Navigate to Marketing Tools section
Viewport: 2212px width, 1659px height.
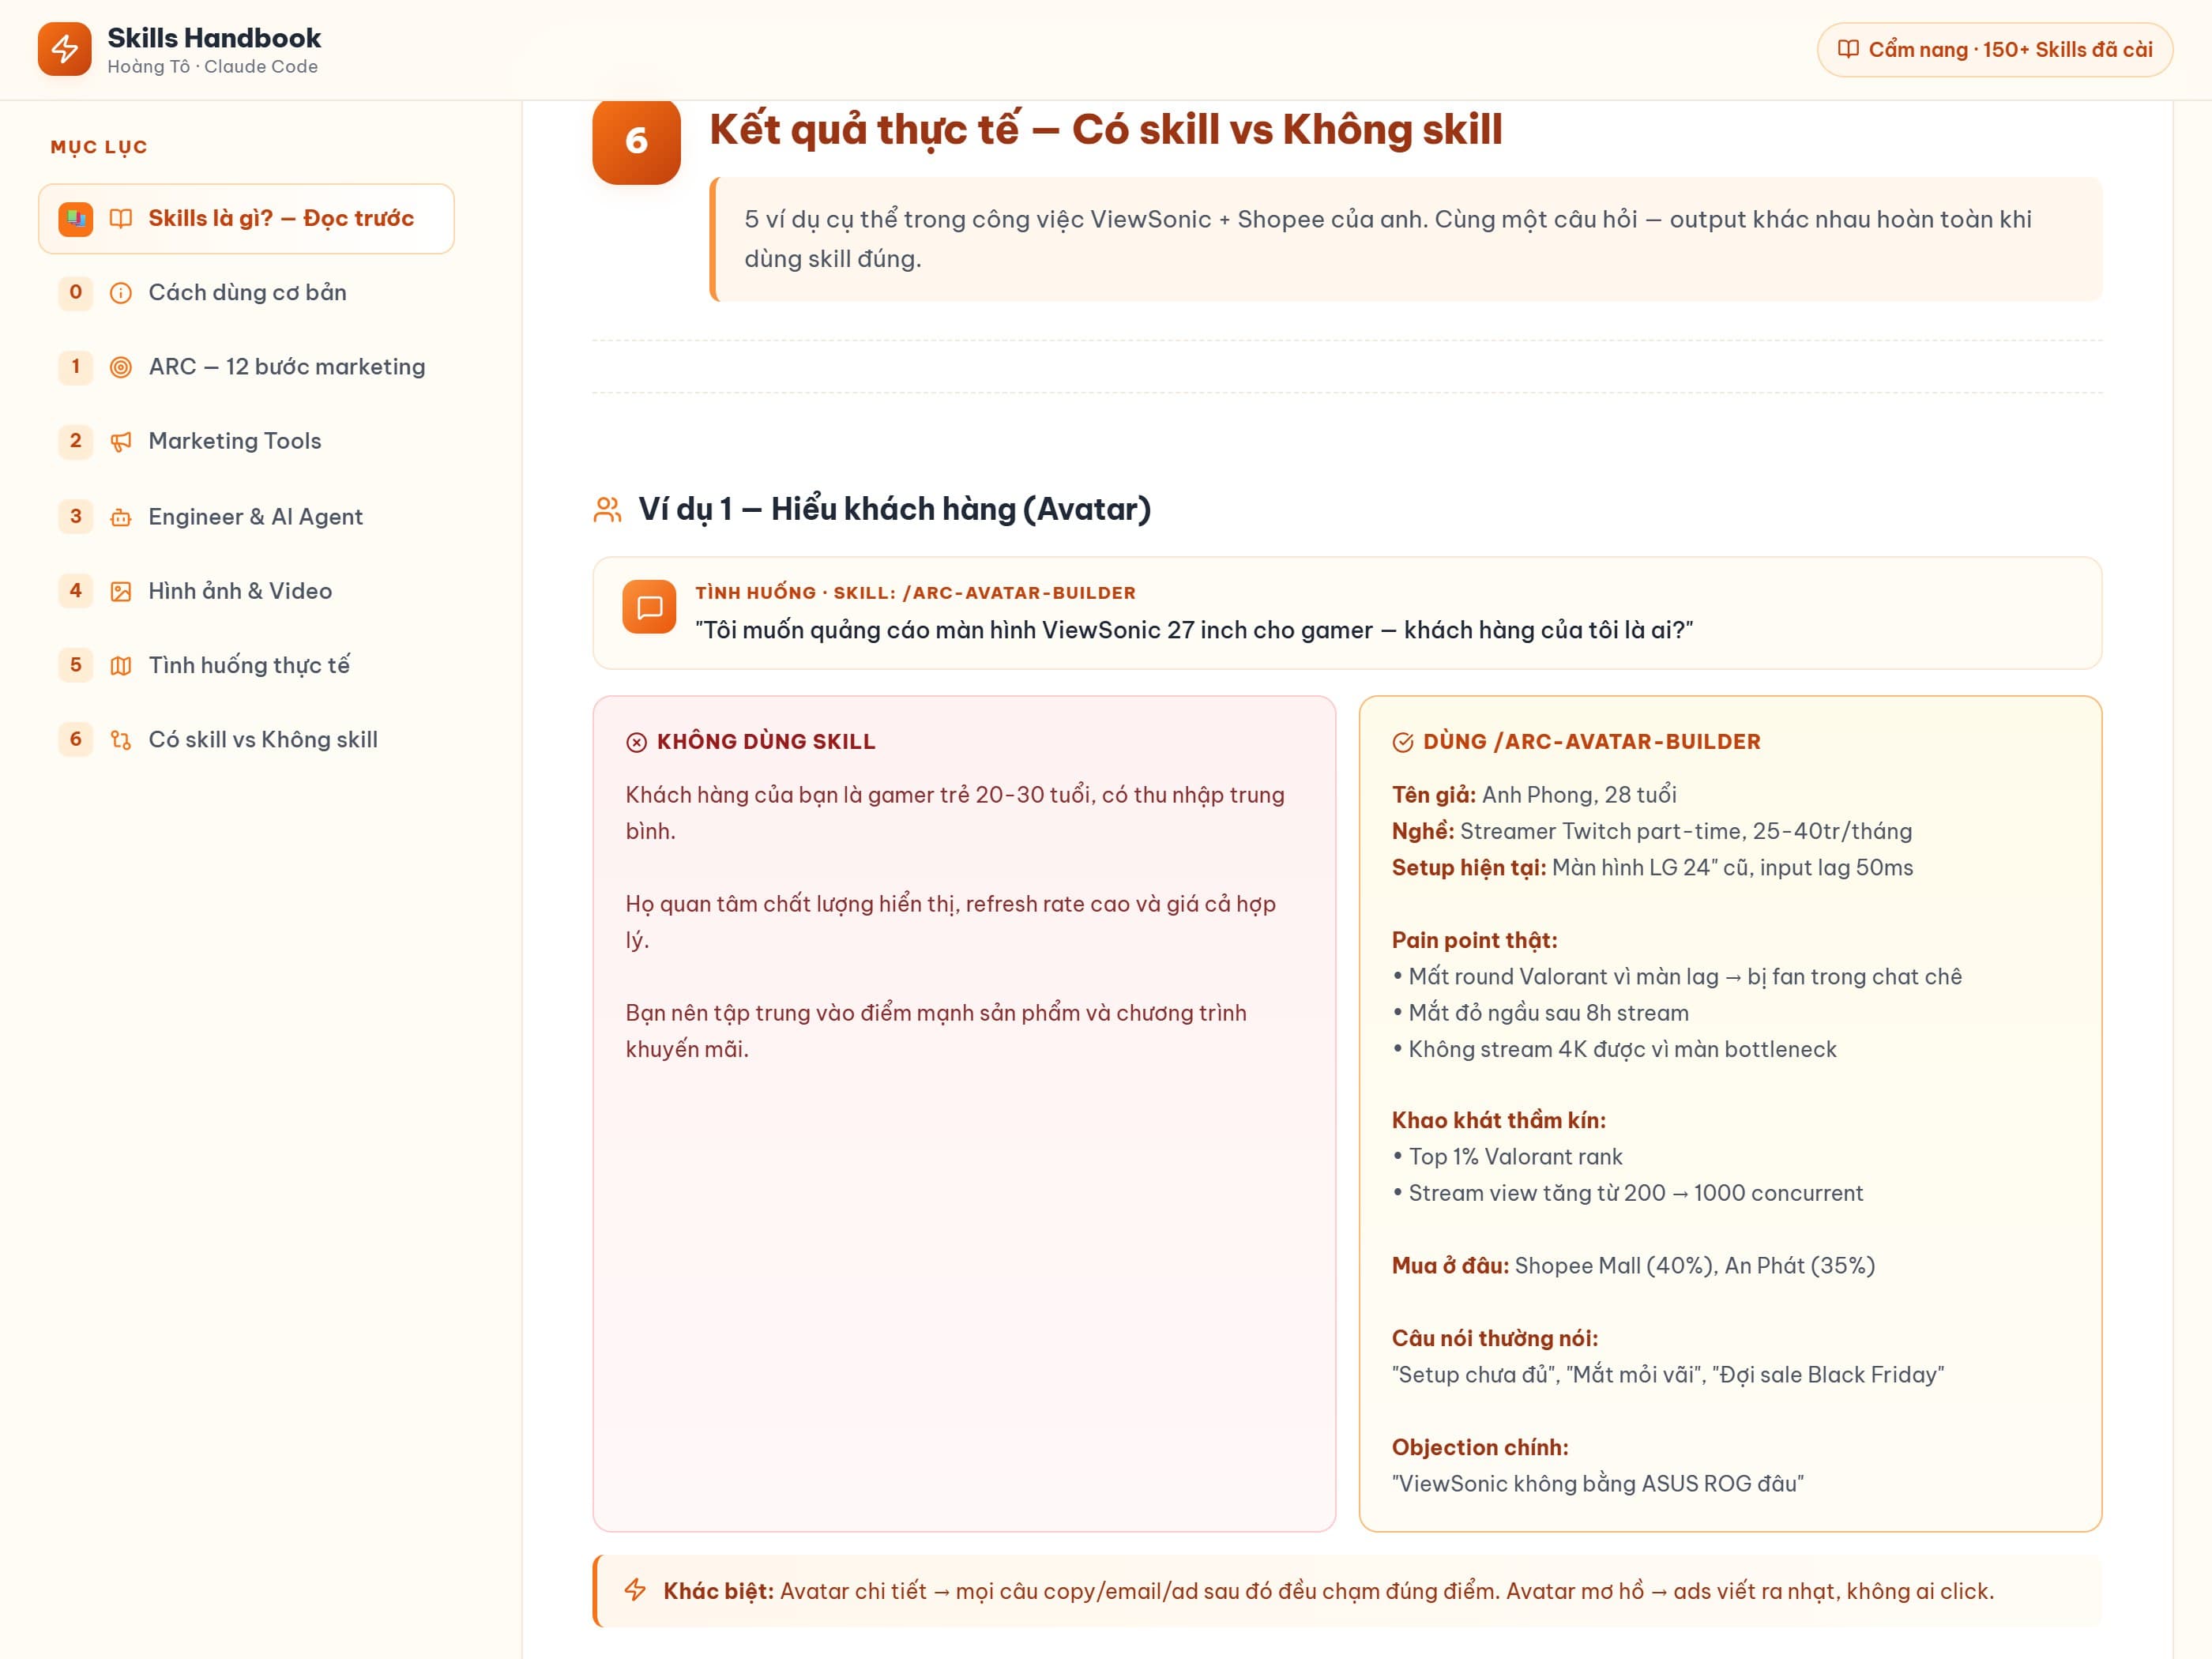(246, 442)
